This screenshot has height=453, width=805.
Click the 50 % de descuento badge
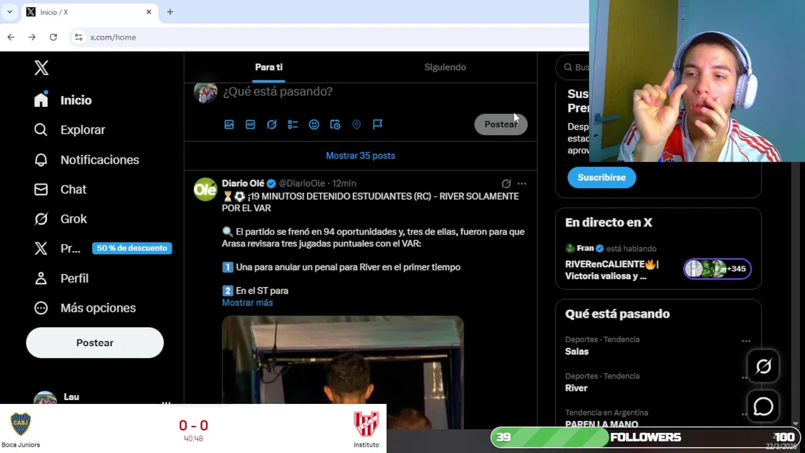[132, 248]
